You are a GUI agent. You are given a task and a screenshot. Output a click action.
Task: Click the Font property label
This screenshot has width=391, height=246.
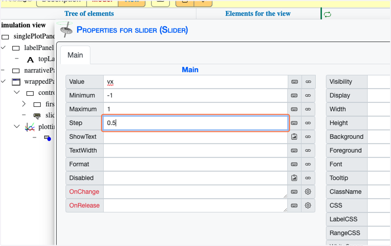(x=336, y=164)
